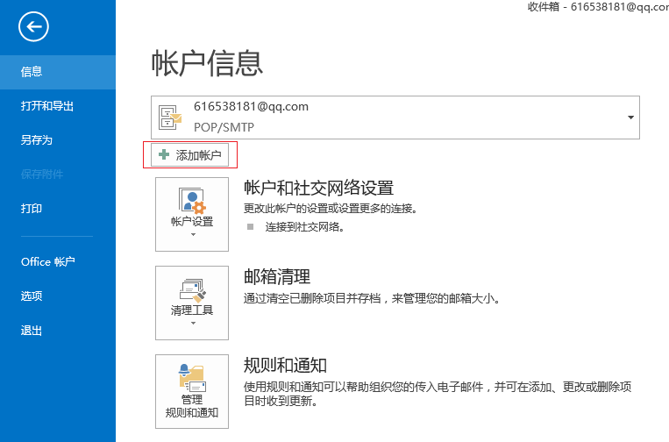Click the 清理工具 button label

(192, 310)
